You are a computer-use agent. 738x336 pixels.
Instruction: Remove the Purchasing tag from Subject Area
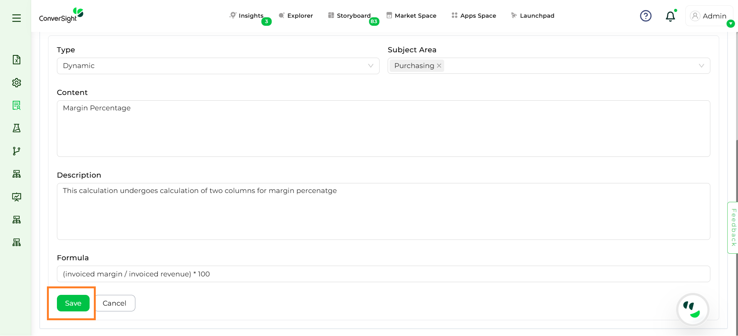point(439,66)
